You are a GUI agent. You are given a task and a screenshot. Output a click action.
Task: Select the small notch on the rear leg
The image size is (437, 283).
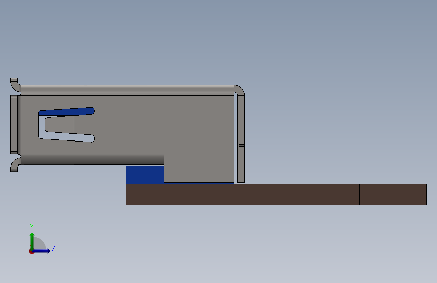coord(241,146)
